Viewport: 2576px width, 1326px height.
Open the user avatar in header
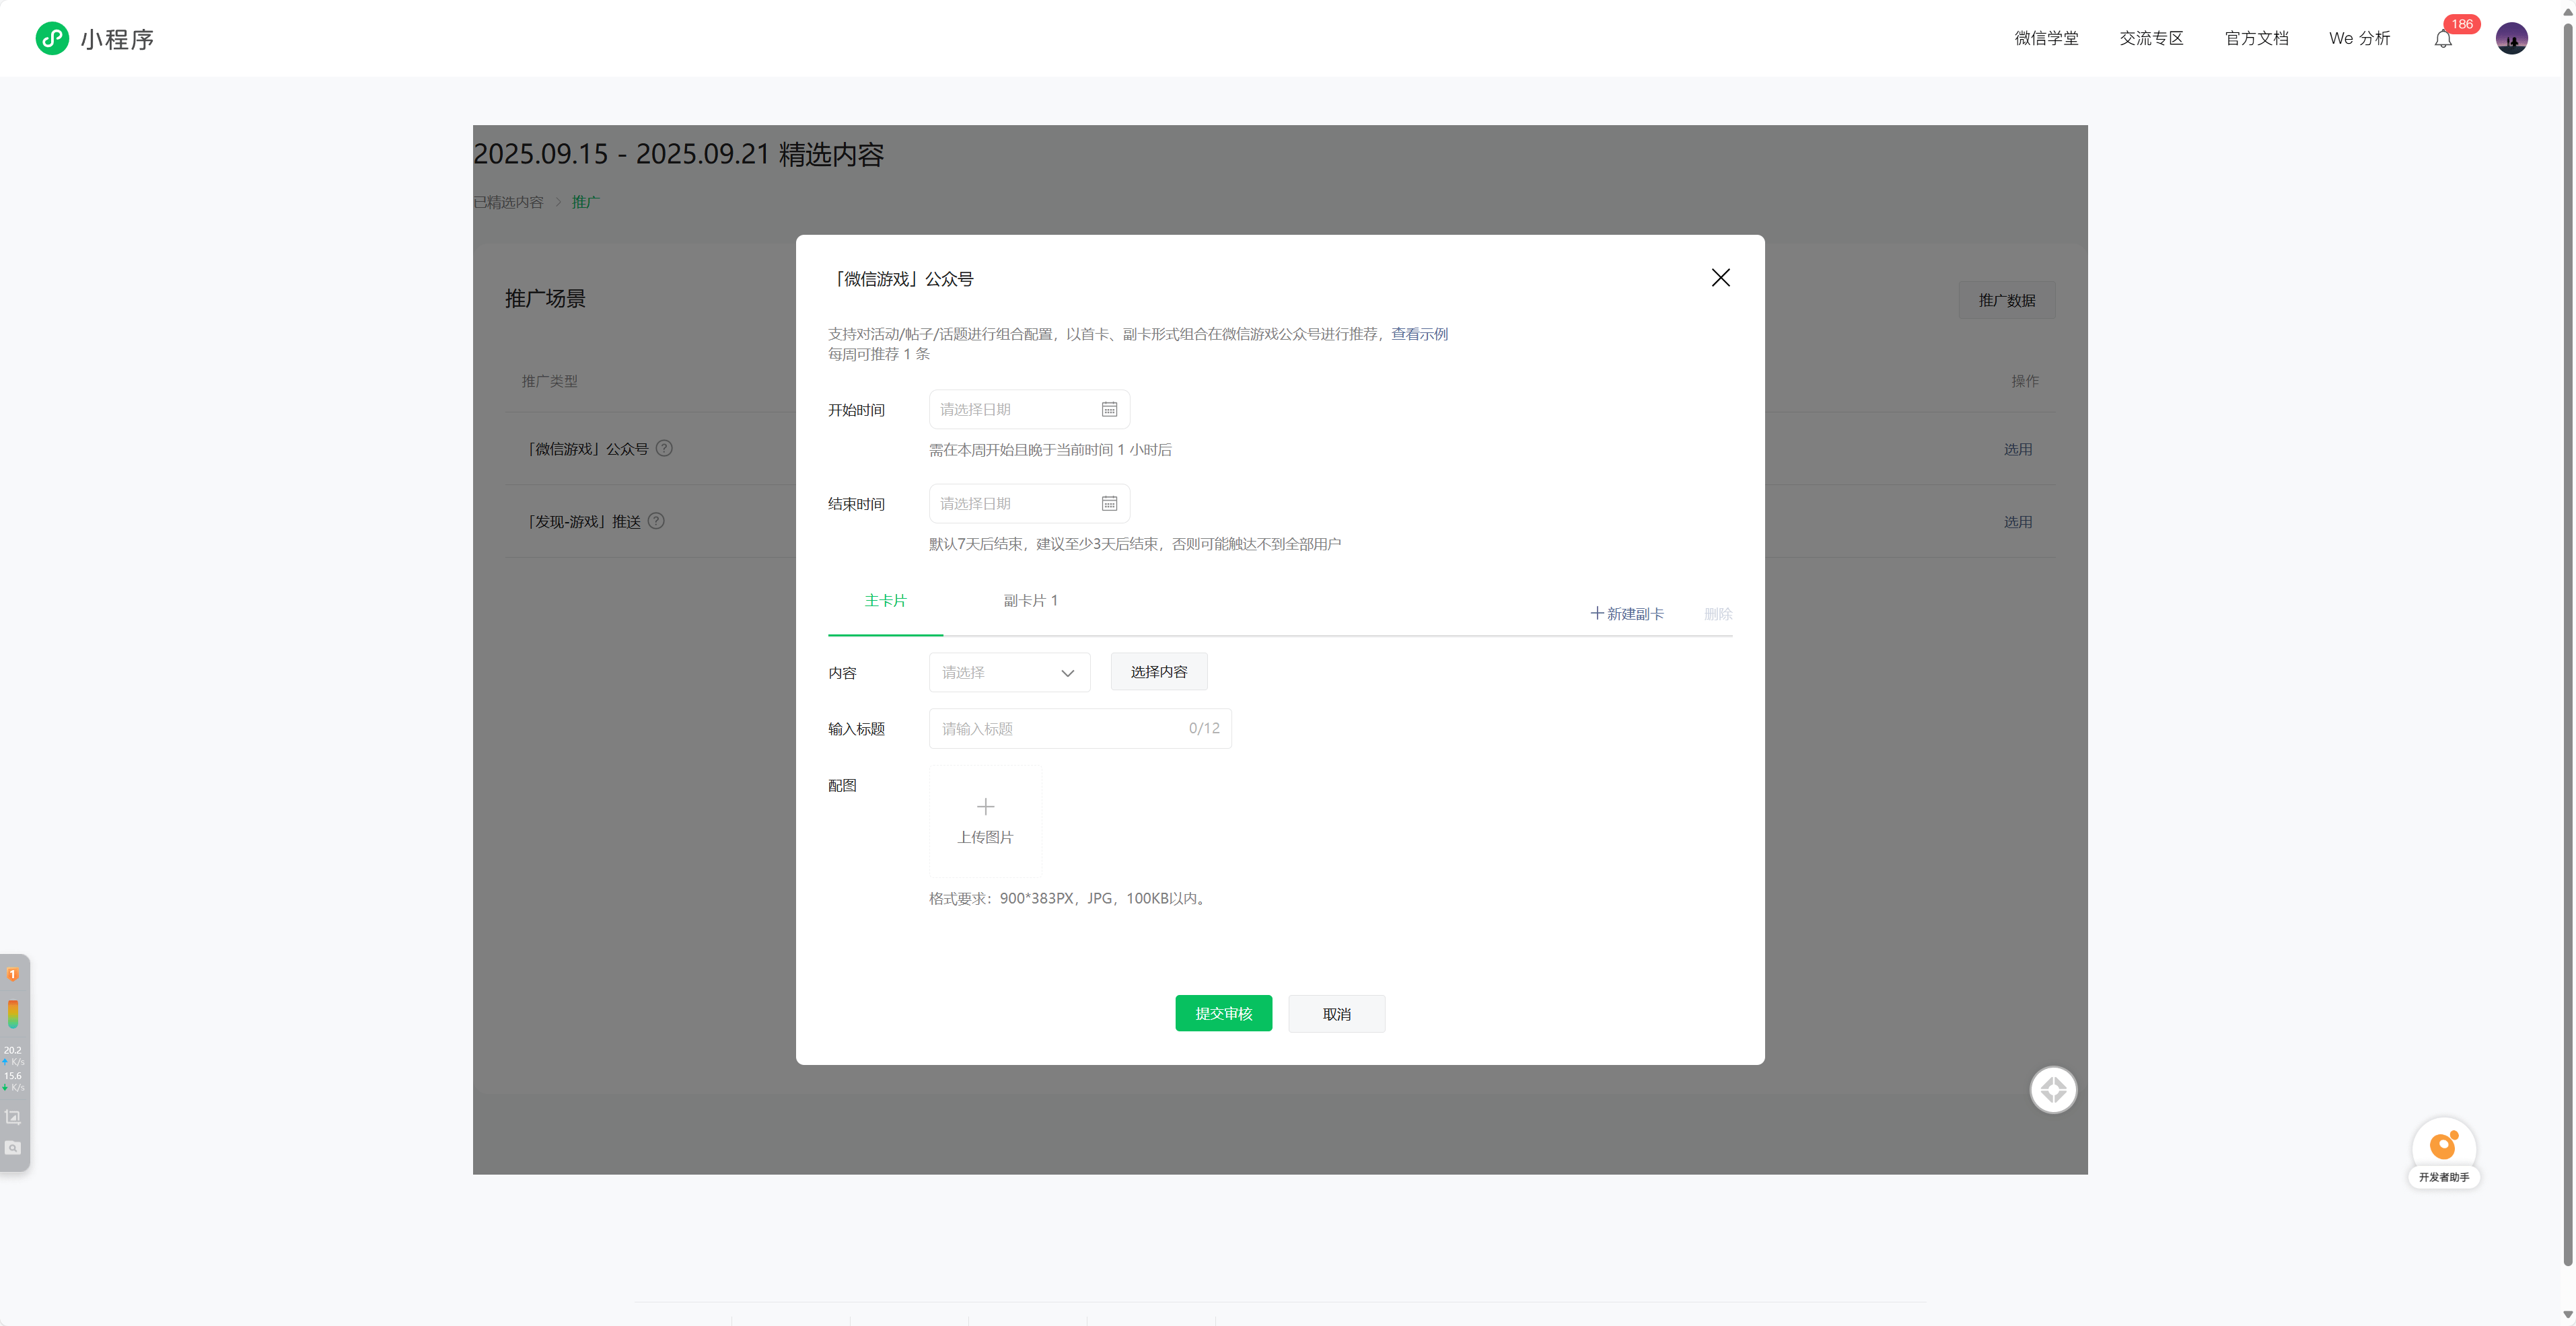[2511, 39]
